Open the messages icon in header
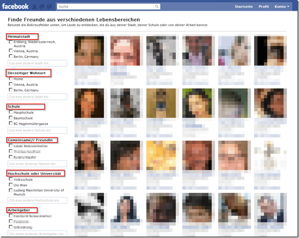This screenshot has width=299, height=238. [x=42, y=7]
